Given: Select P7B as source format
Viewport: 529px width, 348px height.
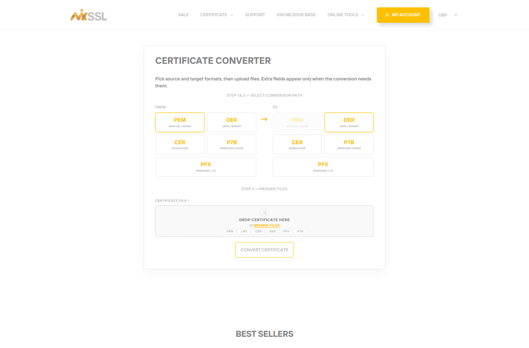Looking at the screenshot, I should point(232,145).
